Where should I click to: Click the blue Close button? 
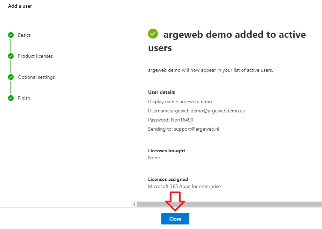click(175, 219)
